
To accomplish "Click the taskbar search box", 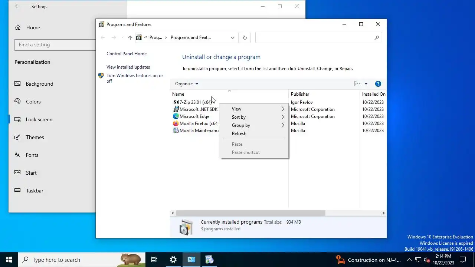I will pyautogui.click(x=82, y=260).
